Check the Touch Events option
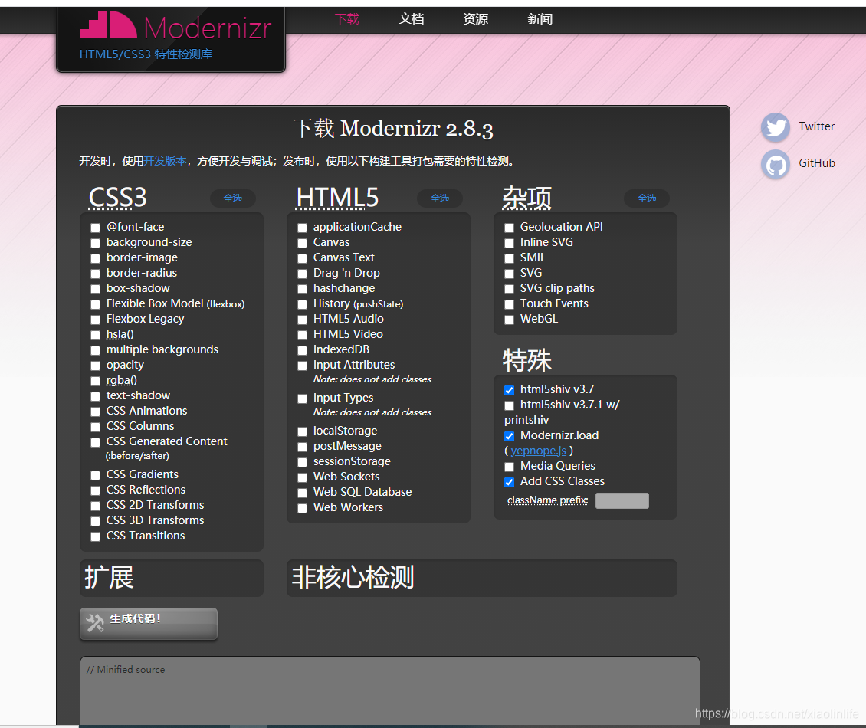The width and height of the screenshot is (866, 728). click(509, 304)
